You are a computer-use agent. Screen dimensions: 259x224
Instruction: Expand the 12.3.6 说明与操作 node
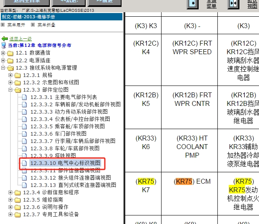(x=11, y=207)
